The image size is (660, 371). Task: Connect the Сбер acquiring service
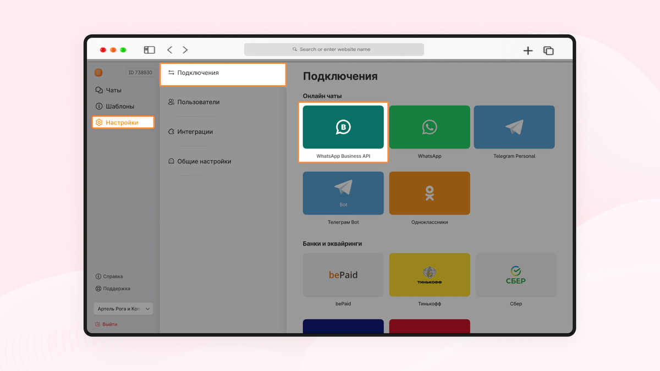515,274
